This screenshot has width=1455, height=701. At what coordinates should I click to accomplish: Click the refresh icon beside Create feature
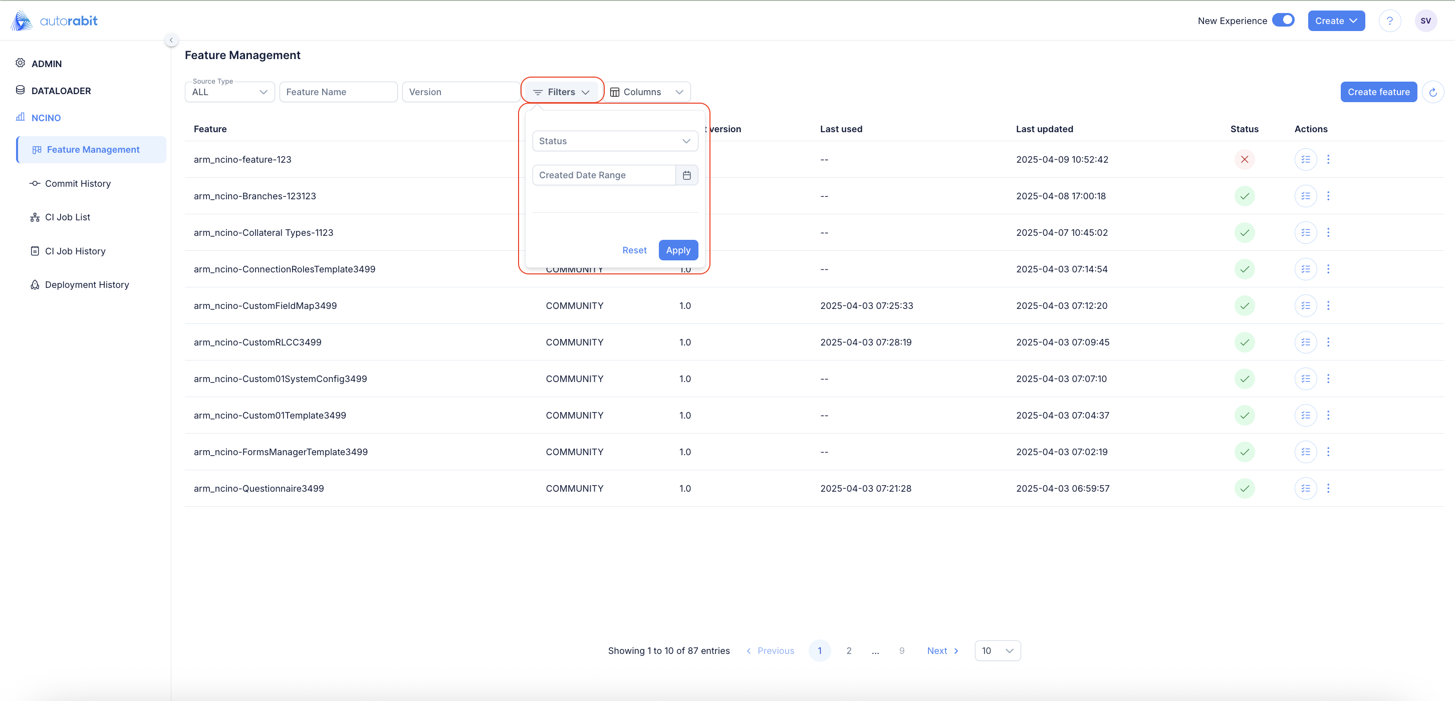click(x=1432, y=92)
